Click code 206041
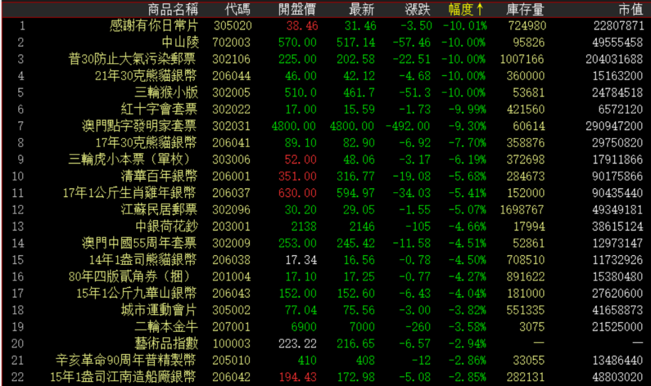The image size is (651, 386). 231,143
